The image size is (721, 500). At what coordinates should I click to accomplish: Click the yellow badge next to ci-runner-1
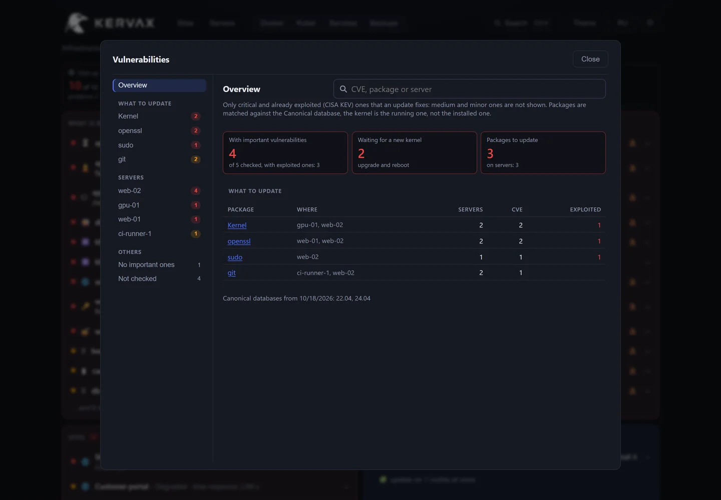(x=196, y=233)
